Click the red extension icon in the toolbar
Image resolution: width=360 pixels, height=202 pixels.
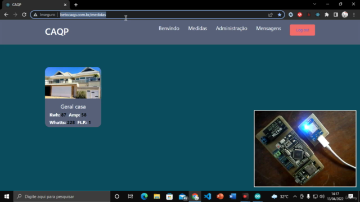300,15
